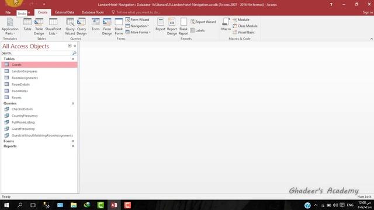This screenshot has width=374, height=210.
Task: Open Query Design
Action: coord(81,26)
